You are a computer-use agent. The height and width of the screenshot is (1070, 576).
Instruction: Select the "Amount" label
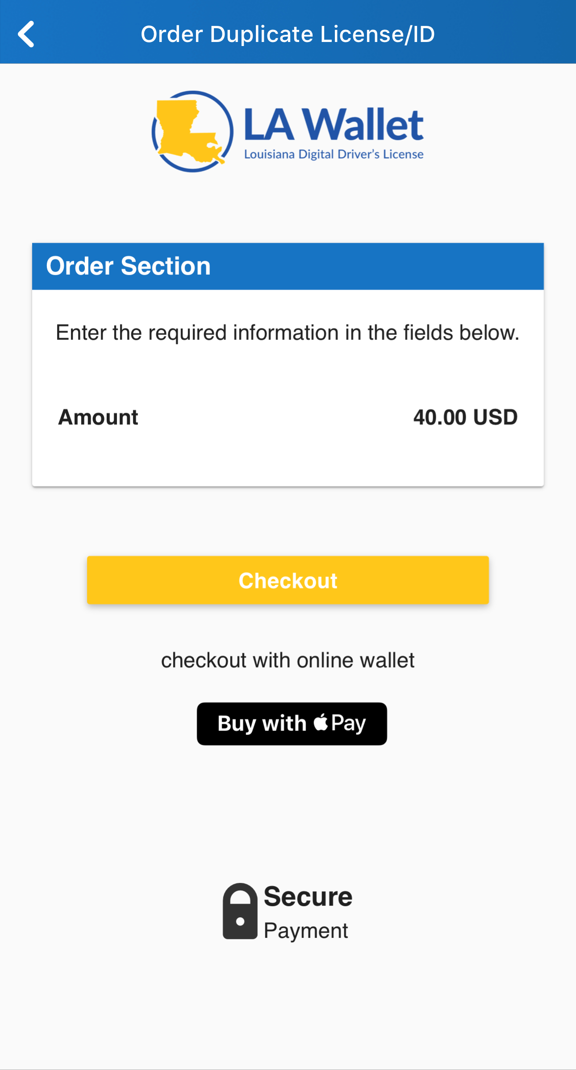pos(98,418)
